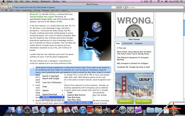The image size is (185, 116).
Task: Switch to the Facebook tab
Action: (138, 43)
